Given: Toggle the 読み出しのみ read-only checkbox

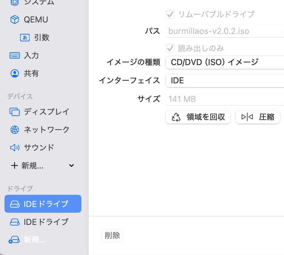Looking at the screenshot, I should (170, 48).
